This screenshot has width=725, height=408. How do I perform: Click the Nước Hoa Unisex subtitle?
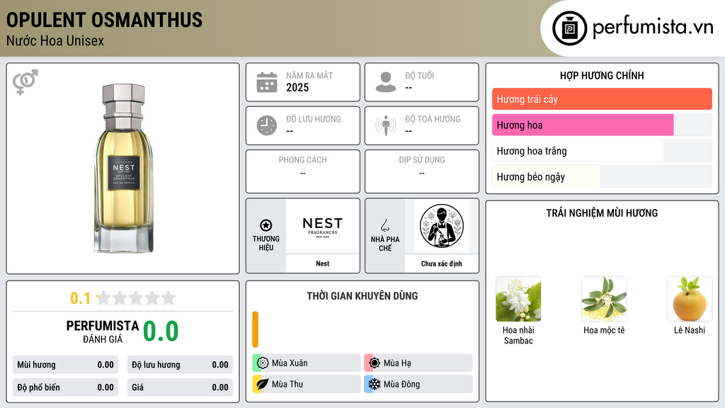point(55,40)
